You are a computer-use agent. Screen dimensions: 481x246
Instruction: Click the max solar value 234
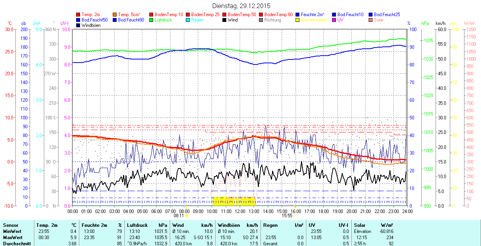pyautogui.click(x=389, y=238)
